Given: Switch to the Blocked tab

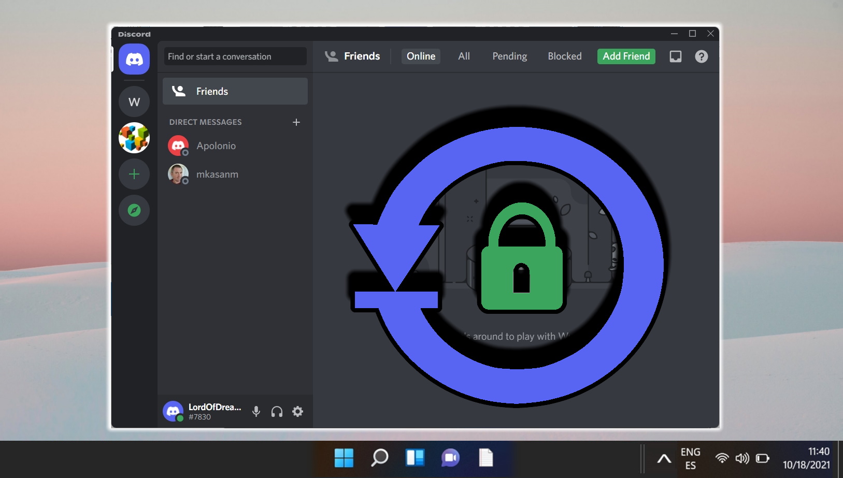Looking at the screenshot, I should (564, 56).
